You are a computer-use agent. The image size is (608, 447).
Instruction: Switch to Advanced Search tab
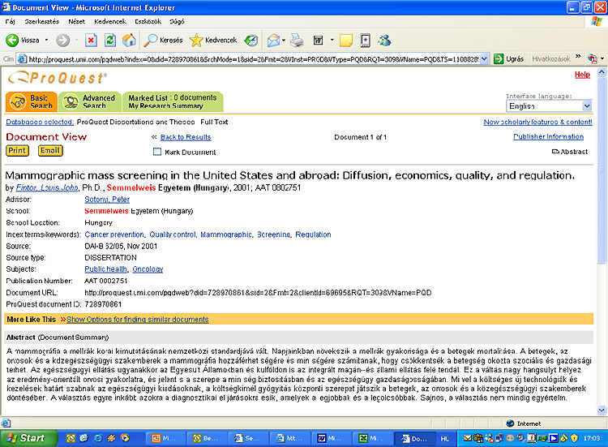coord(90,101)
